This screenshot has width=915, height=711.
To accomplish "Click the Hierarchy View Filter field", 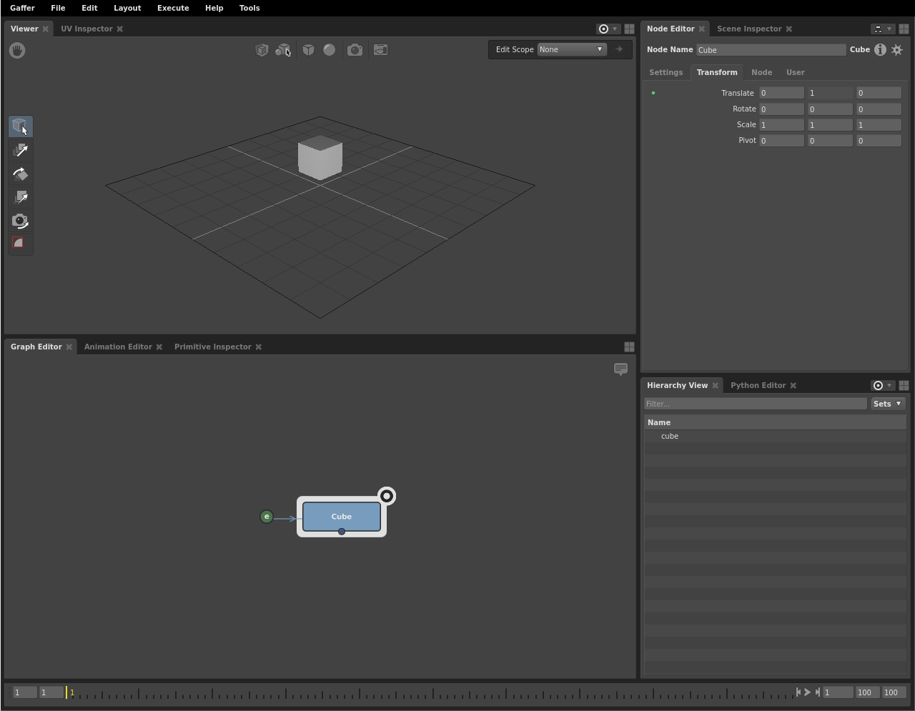I will (x=756, y=404).
